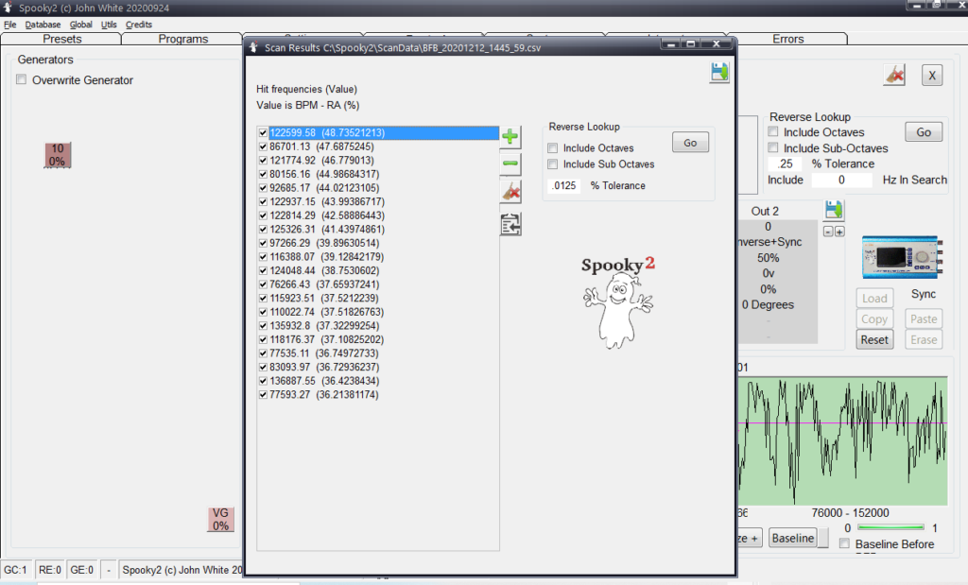The height and width of the screenshot is (585, 968).
Task: Click the .0125 % Tolerance input field
Action: 564,185
